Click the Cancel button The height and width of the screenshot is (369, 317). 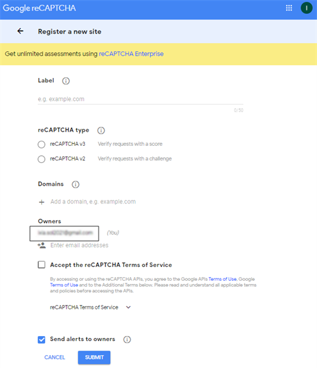coord(55,357)
